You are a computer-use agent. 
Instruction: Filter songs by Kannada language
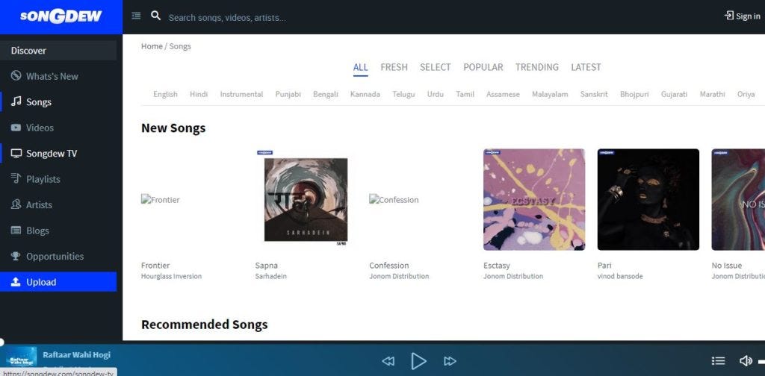pos(365,94)
